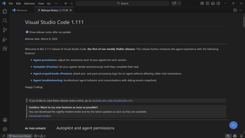Image resolution: width=245 pixels, height=138 pixels.
Task: Follow the Agent troubleshooting link
Action: pyautogui.click(x=48, y=80)
